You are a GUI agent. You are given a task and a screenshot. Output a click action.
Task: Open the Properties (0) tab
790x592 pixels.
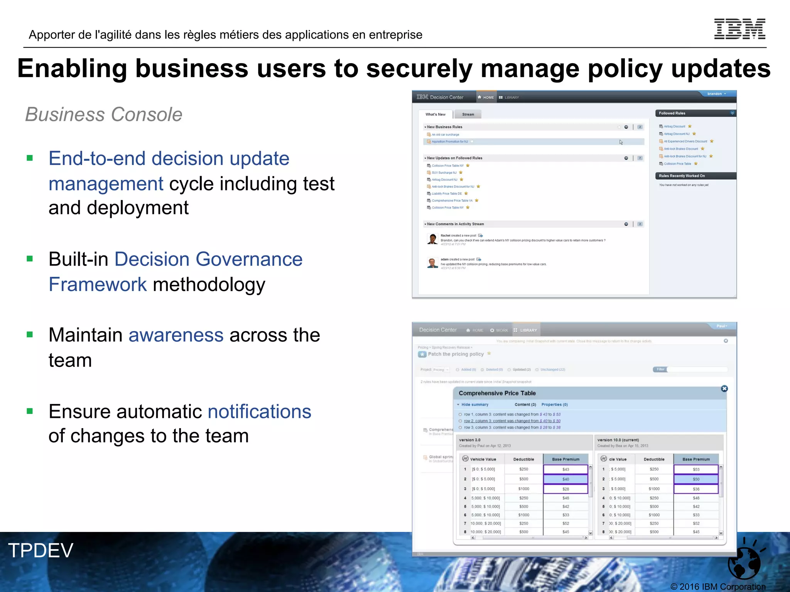tap(554, 405)
